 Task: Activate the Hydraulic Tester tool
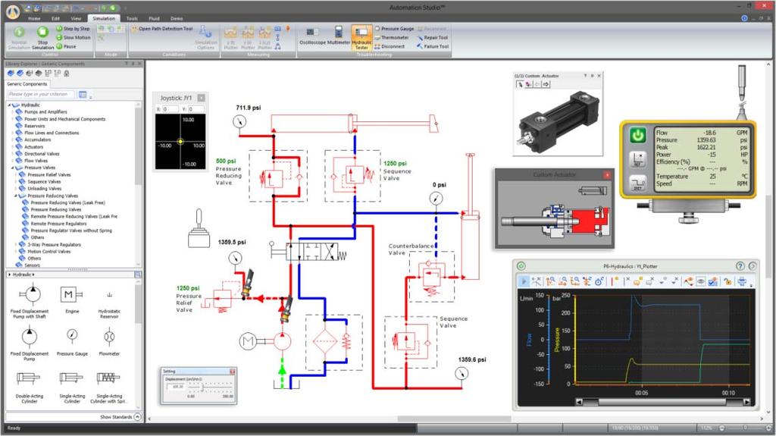click(x=361, y=38)
